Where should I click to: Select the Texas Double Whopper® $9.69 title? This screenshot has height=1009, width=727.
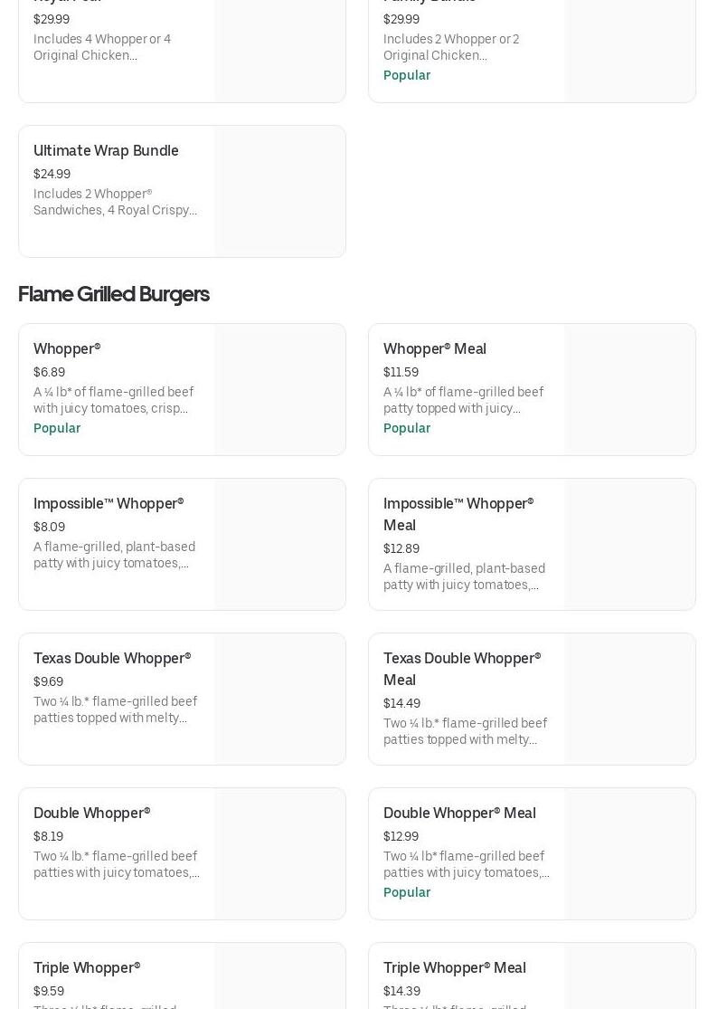112,658
